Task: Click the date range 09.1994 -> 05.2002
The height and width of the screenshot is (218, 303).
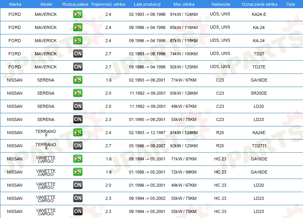Action: click(x=147, y=198)
